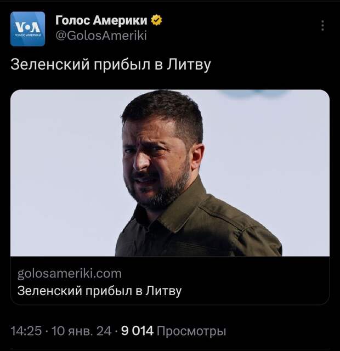Click the @GolosAmeriki handle

pos(101,36)
